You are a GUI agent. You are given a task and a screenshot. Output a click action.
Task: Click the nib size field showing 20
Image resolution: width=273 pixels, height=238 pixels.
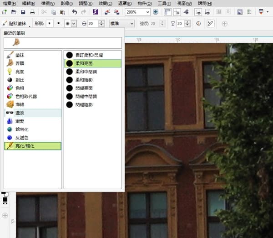coord(92,23)
